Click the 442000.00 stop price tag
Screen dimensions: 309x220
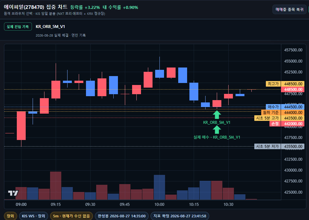point(293,124)
